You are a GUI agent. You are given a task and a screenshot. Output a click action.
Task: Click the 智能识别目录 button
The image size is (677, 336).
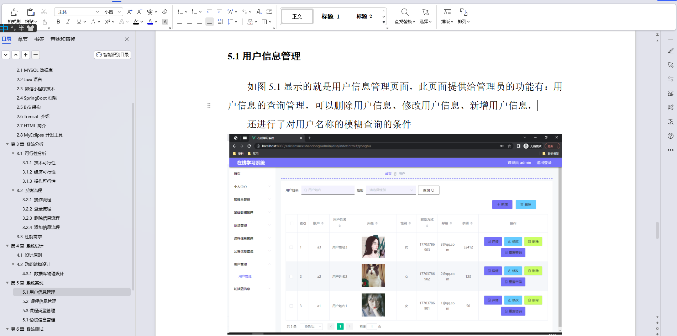click(x=112, y=55)
